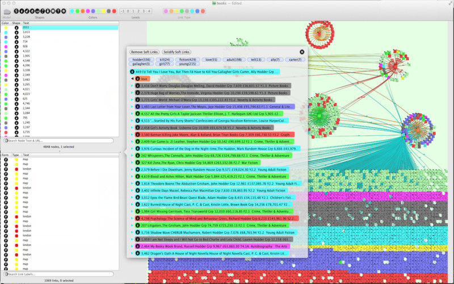Pick the gray swatch in Colors

(x=108, y=11)
